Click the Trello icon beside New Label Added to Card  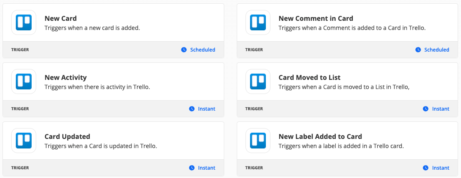[258, 141]
